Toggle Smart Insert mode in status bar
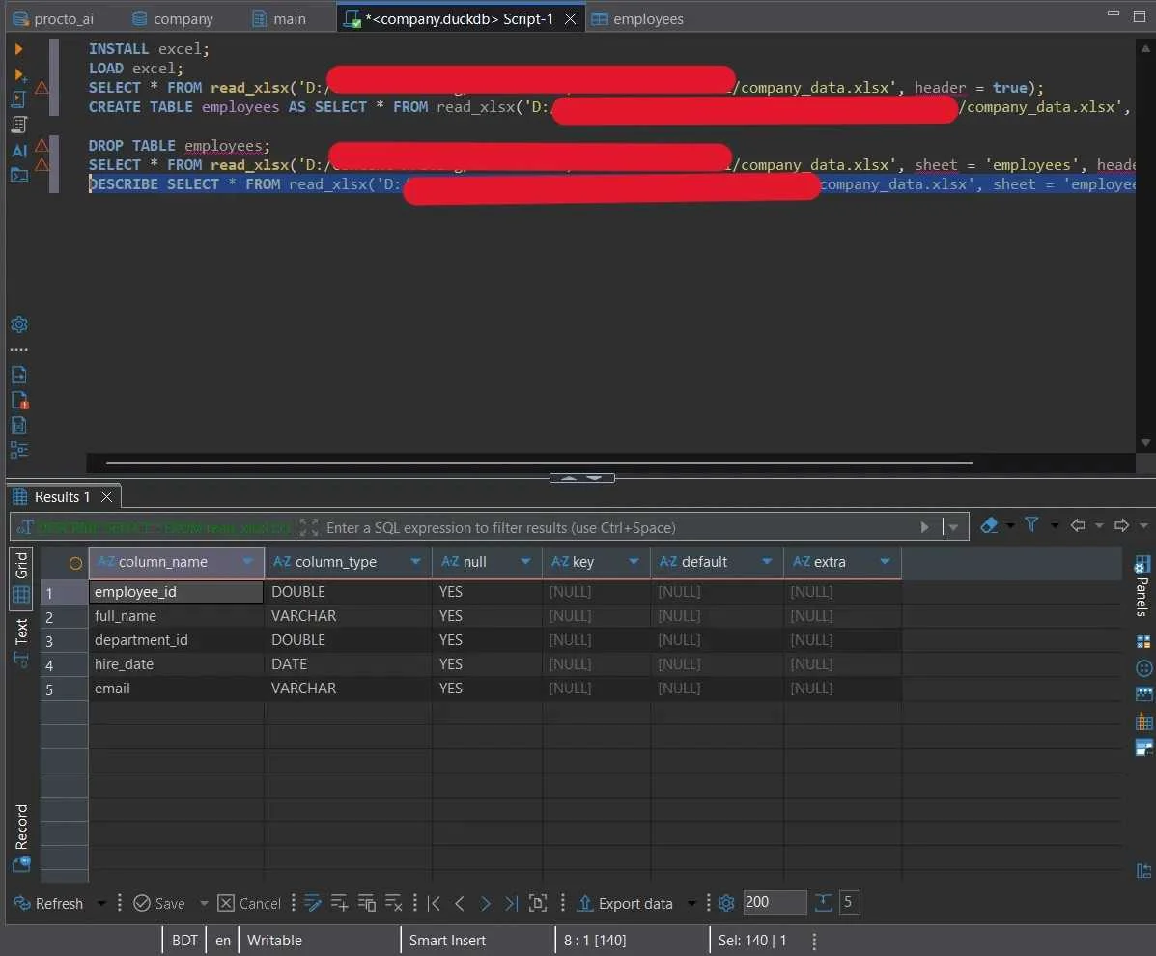Image resolution: width=1156 pixels, height=956 pixels. pyautogui.click(x=447, y=941)
